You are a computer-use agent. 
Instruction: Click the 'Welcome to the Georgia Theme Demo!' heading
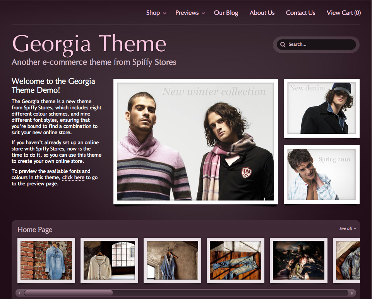tap(53, 86)
